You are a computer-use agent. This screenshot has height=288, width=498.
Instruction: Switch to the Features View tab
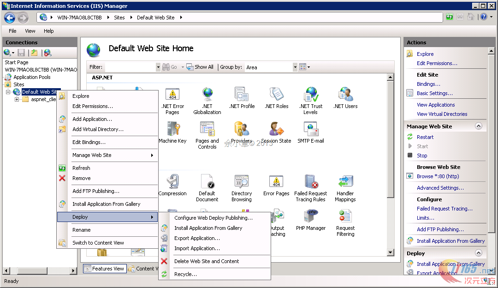[105, 269]
